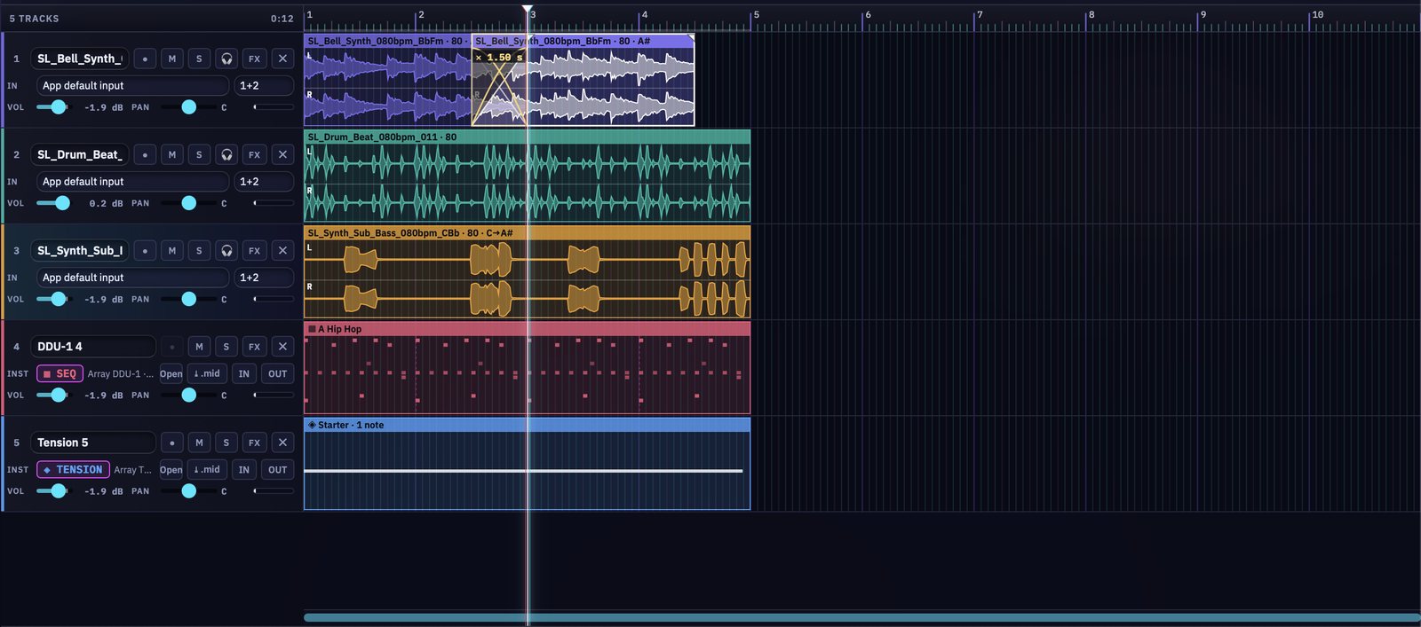Solo the SL_Synth_Sub track

[199, 250]
